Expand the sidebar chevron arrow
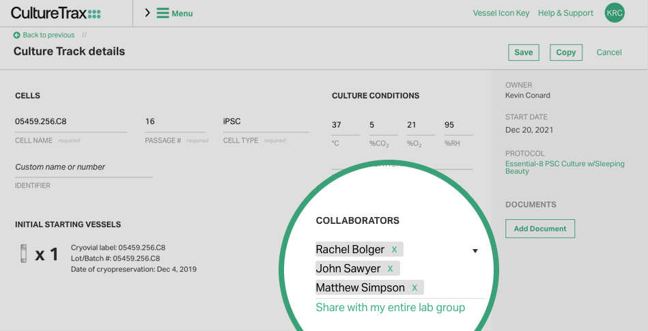648x331 pixels. click(x=147, y=13)
